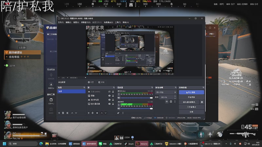Open virtual camera settings gear
Image resolution: width=262 pixels, height=147 pixels.
(x=202, y=102)
